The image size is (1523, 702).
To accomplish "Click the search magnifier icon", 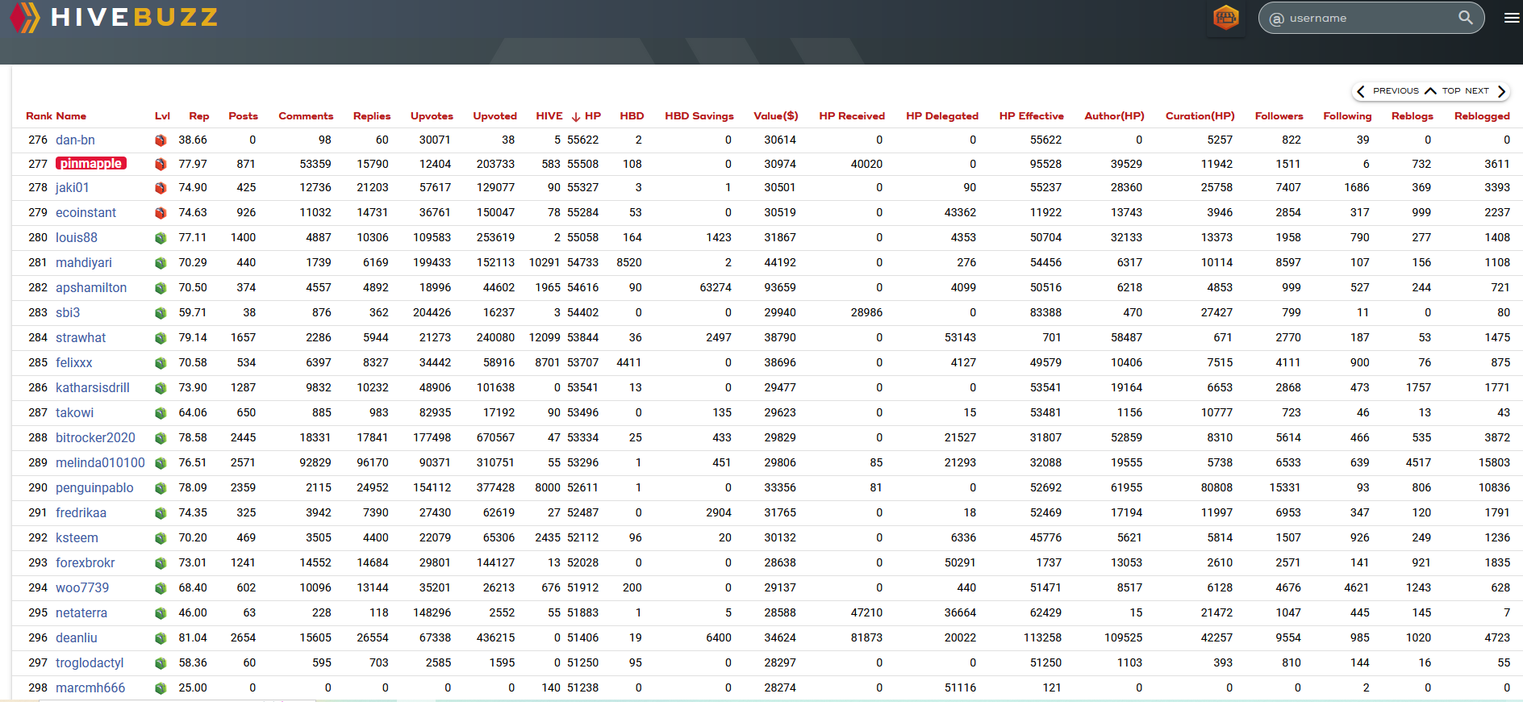I will pyautogui.click(x=1465, y=18).
